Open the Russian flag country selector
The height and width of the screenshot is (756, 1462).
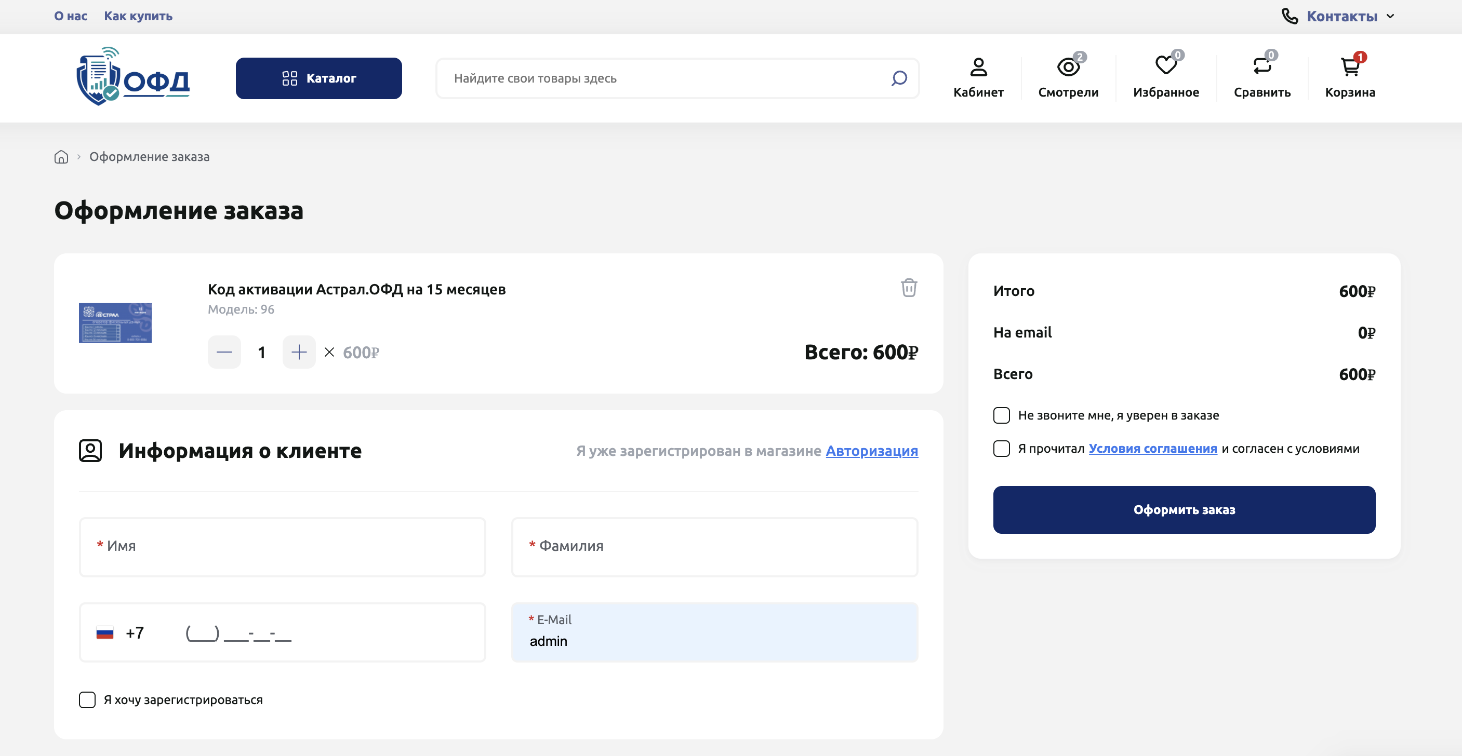pos(105,633)
